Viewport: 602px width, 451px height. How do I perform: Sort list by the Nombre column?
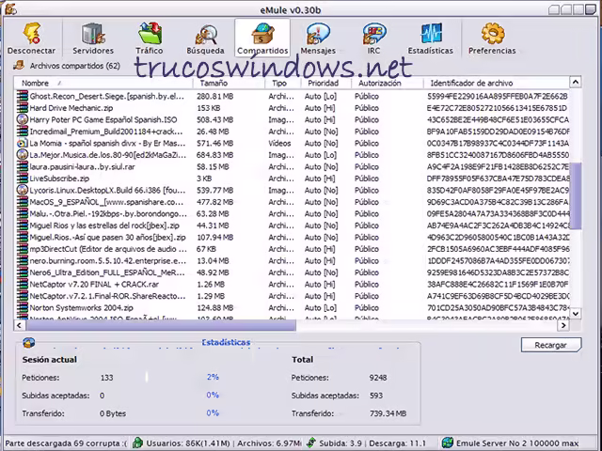click(x=103, y=83)
